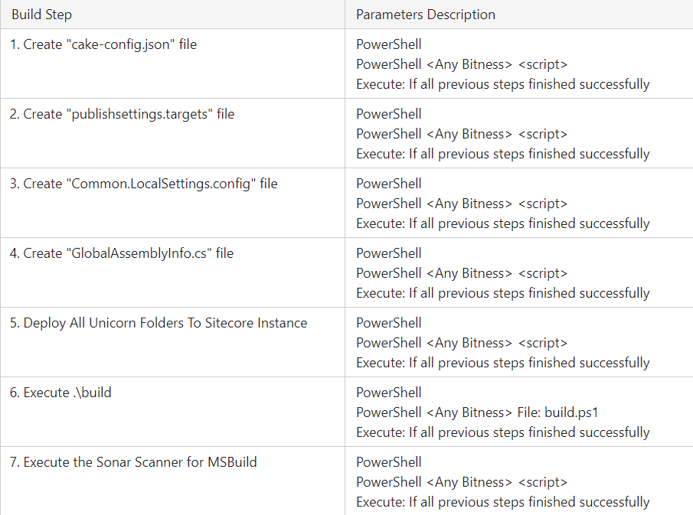Click the "Parameters Description" column header
693x515 pixels.
425,15
